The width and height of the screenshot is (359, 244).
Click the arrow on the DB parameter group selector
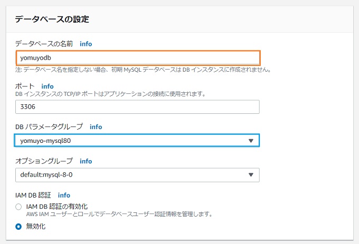[x=251, y=141]
